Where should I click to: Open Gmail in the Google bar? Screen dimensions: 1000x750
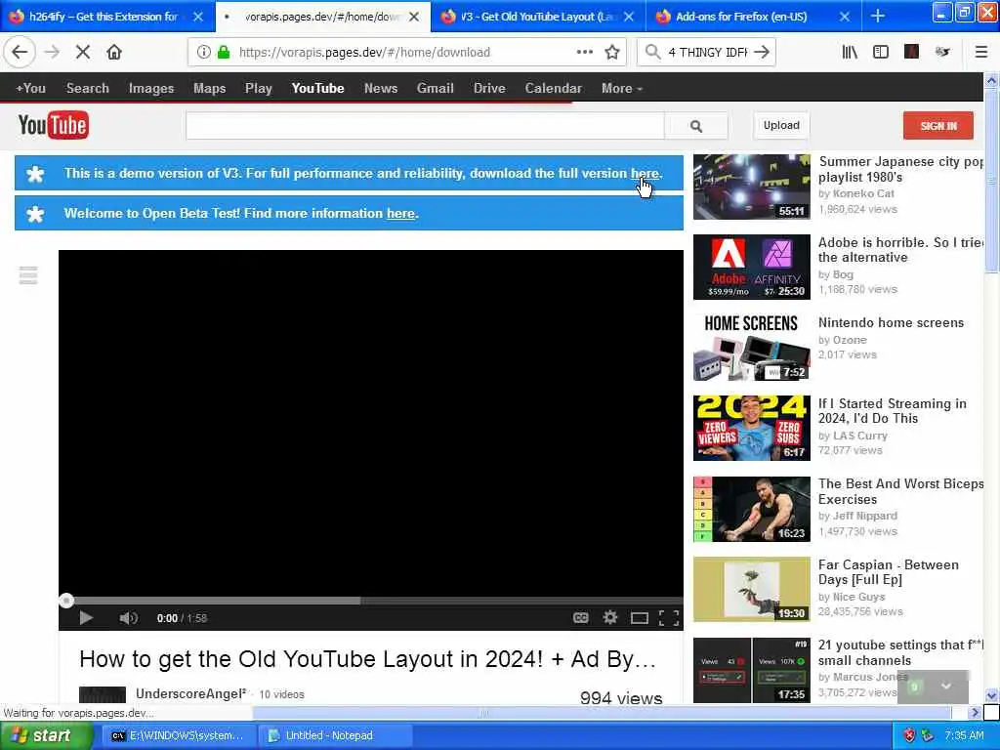[x=435, y=88]
